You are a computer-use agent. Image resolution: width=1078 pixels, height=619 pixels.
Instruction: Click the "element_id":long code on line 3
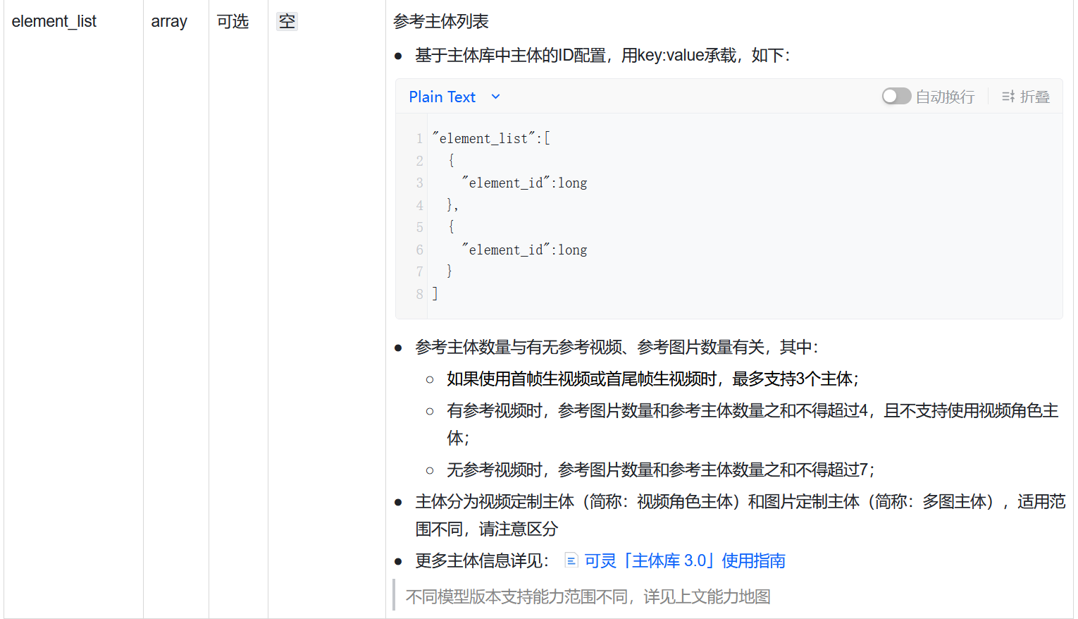tap(524, 183)
